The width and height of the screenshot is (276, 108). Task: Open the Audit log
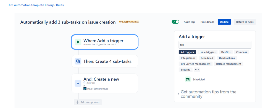coord(189,22)
